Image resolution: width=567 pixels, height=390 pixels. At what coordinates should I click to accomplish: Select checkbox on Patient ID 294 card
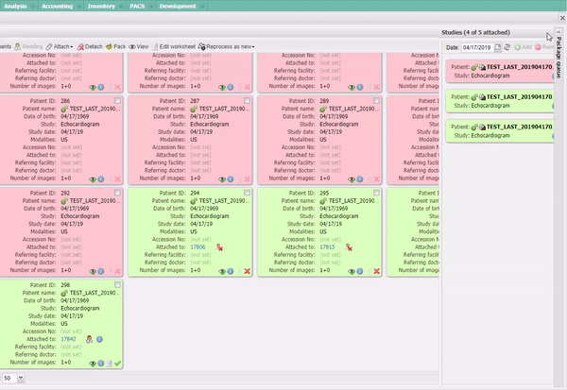pyautogui.click(x=247, y=193)
